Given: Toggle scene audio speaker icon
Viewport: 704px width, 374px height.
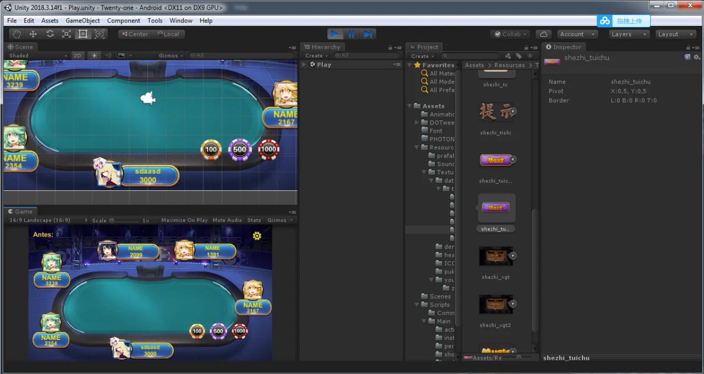Looking at the screenshot, I should click(108, 56).
